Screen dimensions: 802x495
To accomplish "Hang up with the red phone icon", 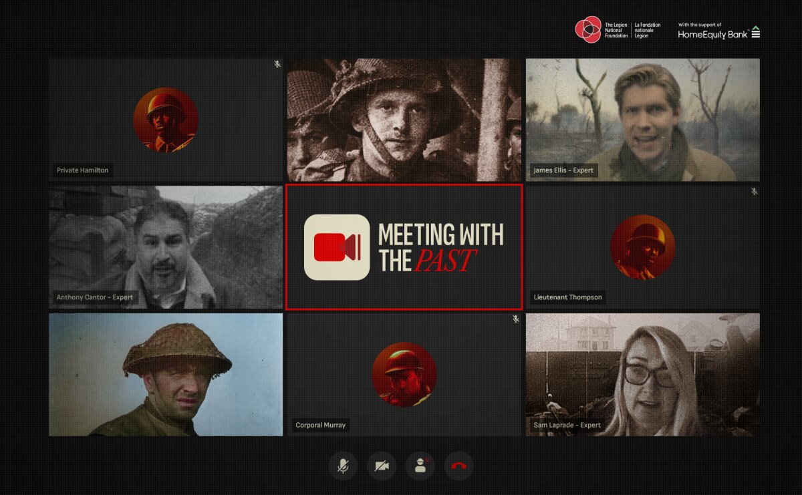I will point(458,466).
